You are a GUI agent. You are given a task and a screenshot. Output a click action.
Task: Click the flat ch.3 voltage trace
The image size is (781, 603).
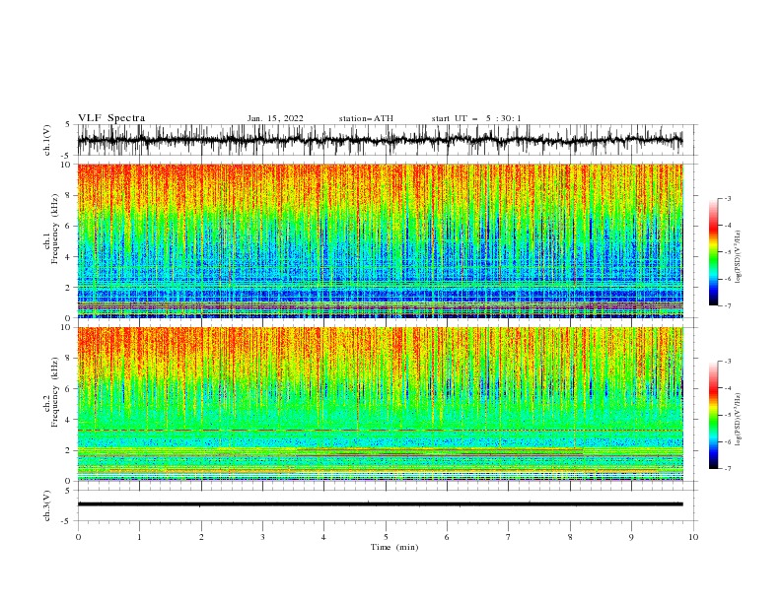[380, 504]
